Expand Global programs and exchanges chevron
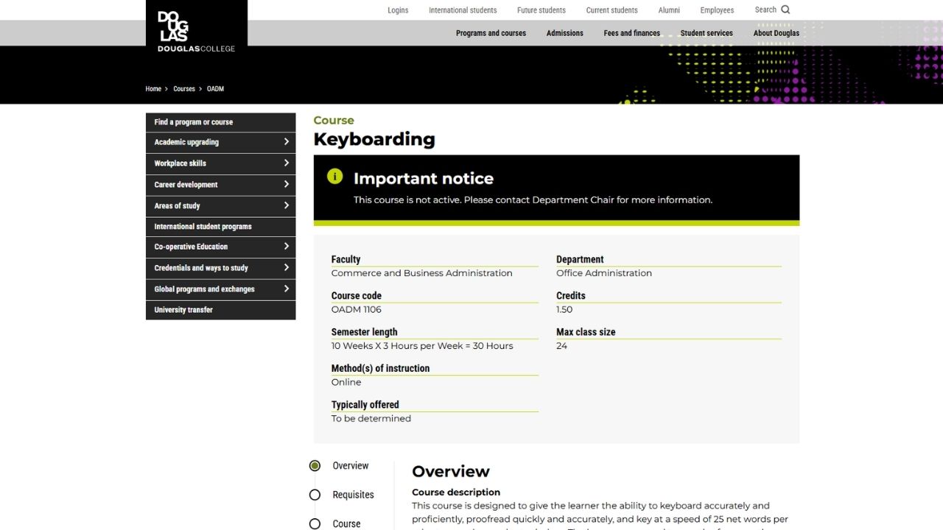 tap(286, 289)
